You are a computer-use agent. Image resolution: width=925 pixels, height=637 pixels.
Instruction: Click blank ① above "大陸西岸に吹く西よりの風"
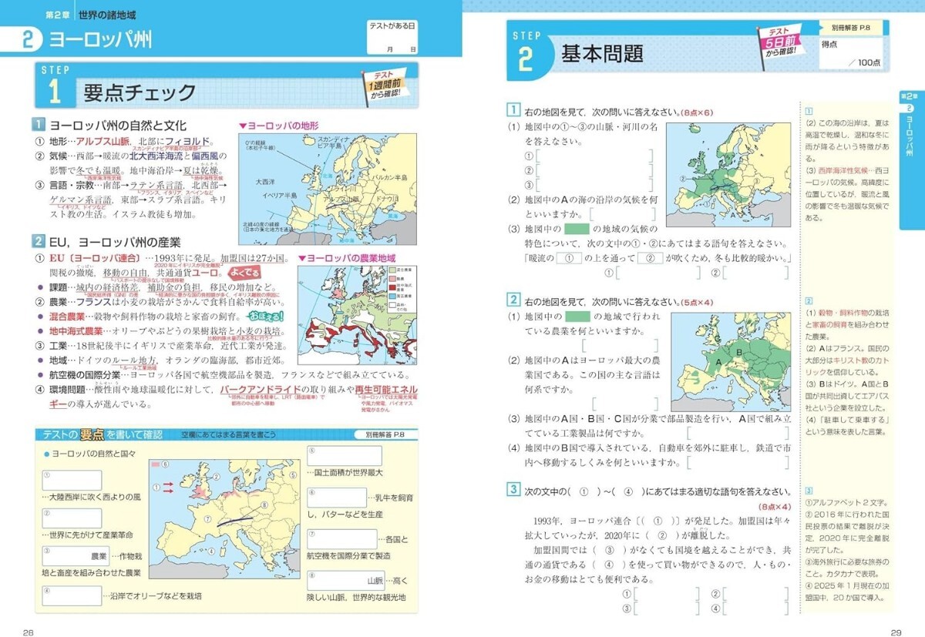click(x=72, y=480)
